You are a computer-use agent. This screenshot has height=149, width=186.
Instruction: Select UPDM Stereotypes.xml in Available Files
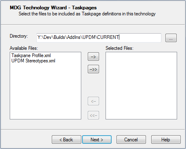pos(33,61)
